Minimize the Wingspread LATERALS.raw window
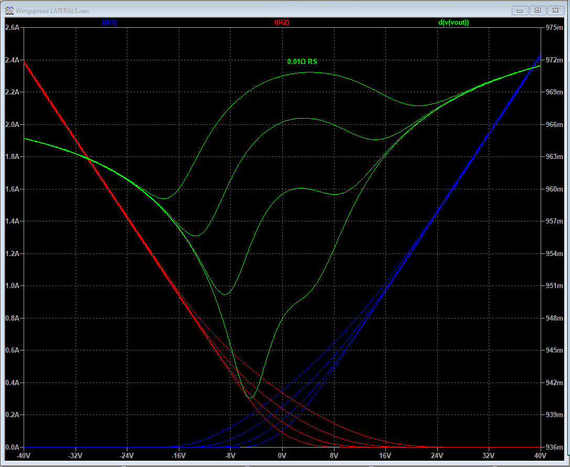 tap(520, 10)
